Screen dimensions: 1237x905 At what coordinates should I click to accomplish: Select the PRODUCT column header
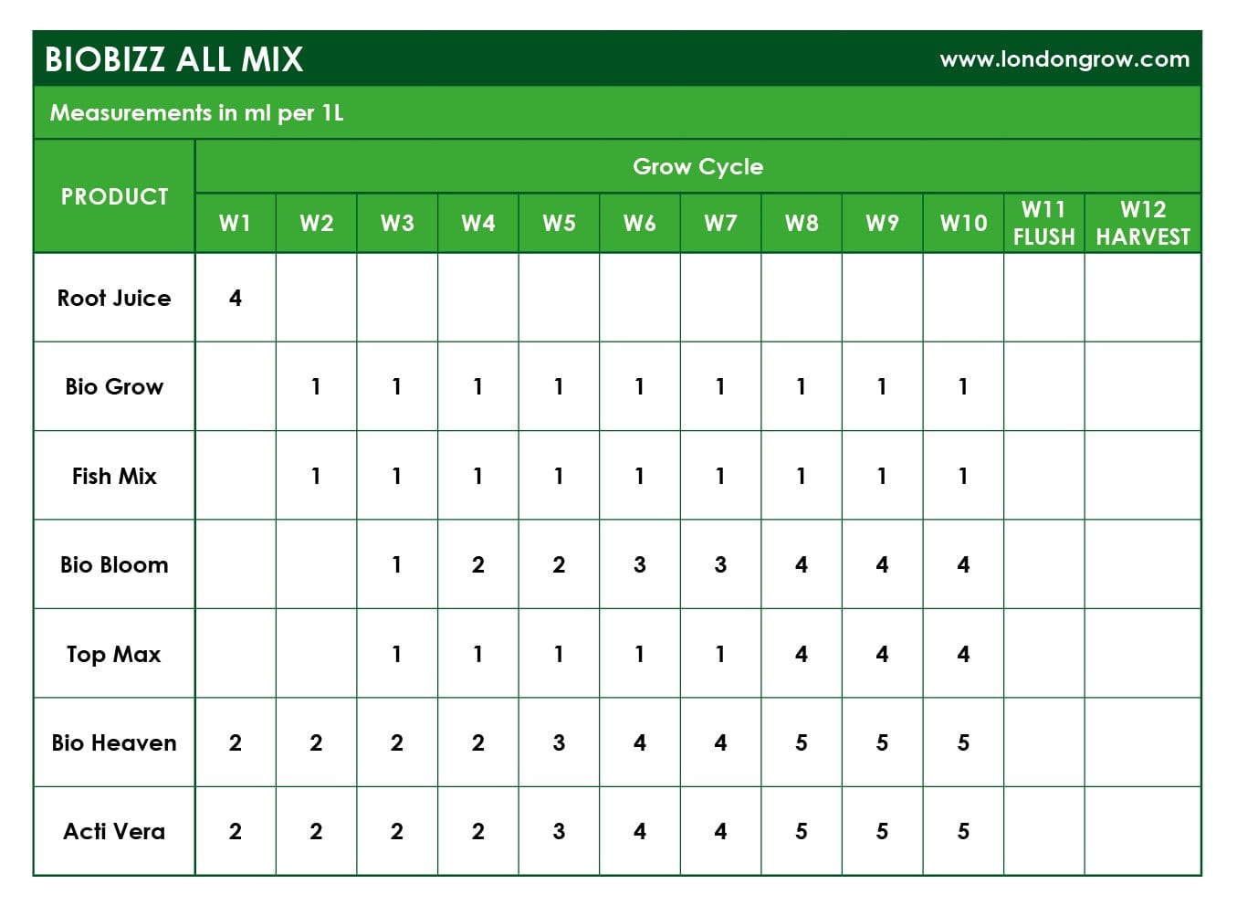point(114,196)
